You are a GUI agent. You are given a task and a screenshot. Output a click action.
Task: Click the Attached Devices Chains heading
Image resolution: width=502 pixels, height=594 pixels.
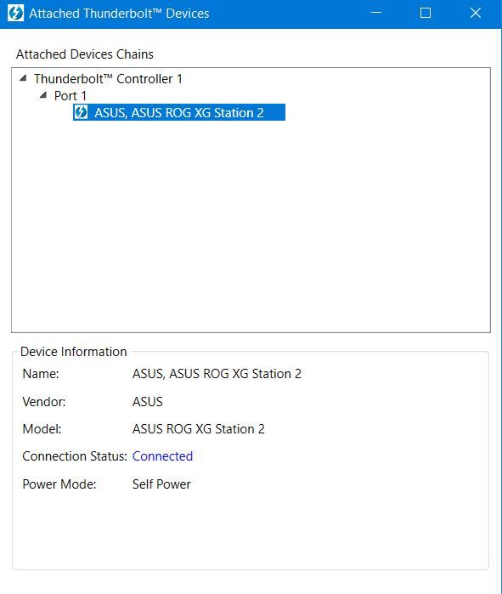click(85, 54)
